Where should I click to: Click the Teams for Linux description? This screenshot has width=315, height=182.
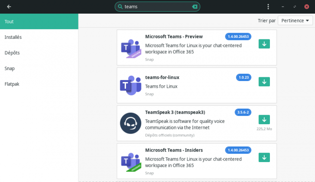[x=161, y=86]
